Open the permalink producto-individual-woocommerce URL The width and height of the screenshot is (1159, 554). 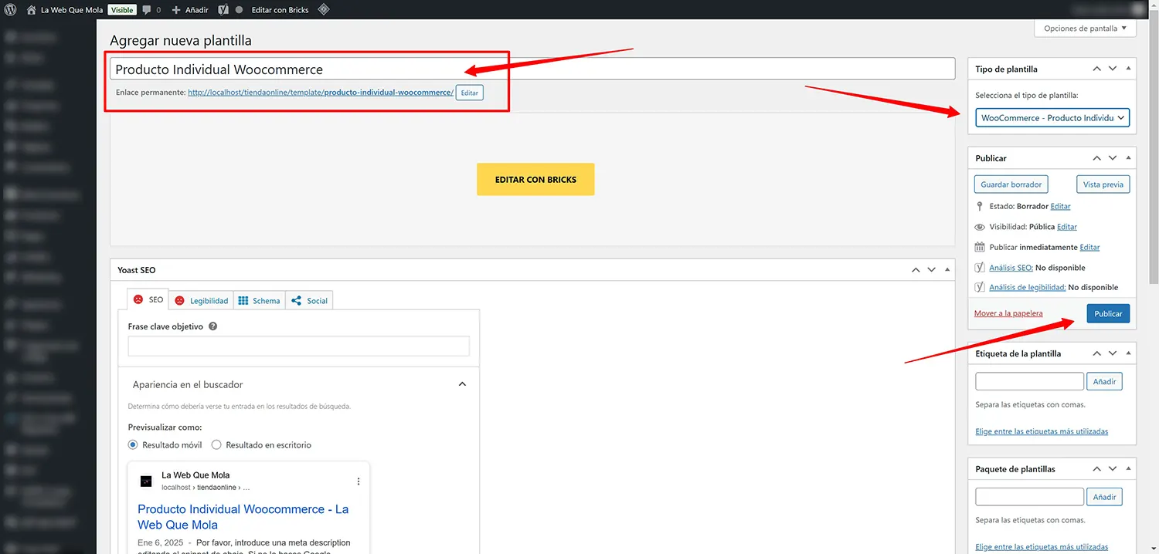click(x=321, y=93)
